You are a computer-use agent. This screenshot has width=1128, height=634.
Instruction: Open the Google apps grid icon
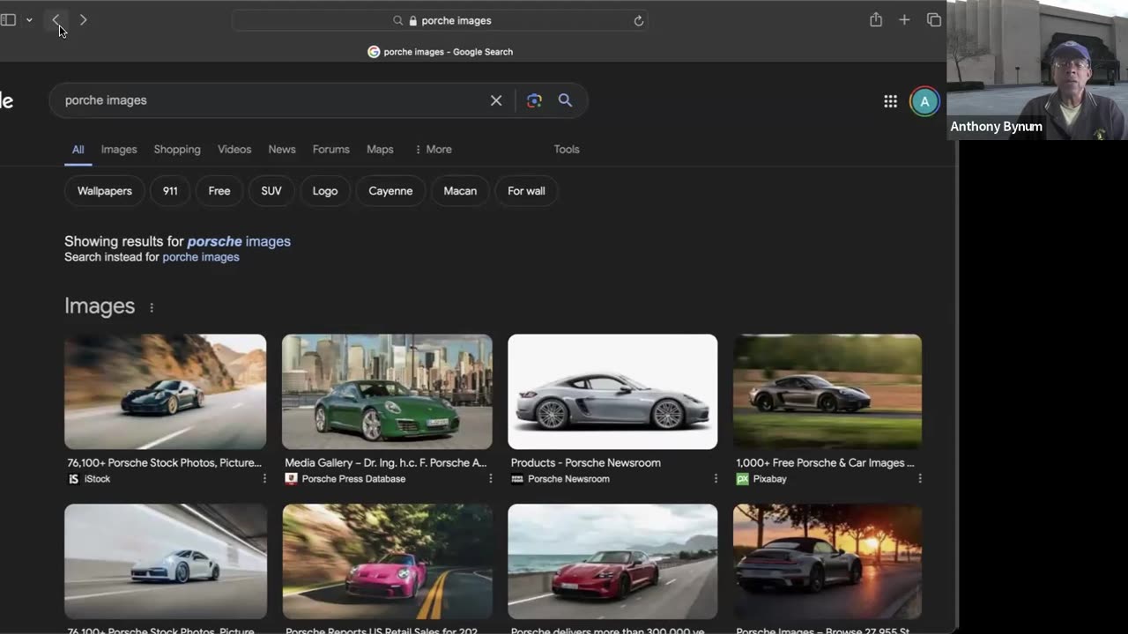(x=890, y=101)
